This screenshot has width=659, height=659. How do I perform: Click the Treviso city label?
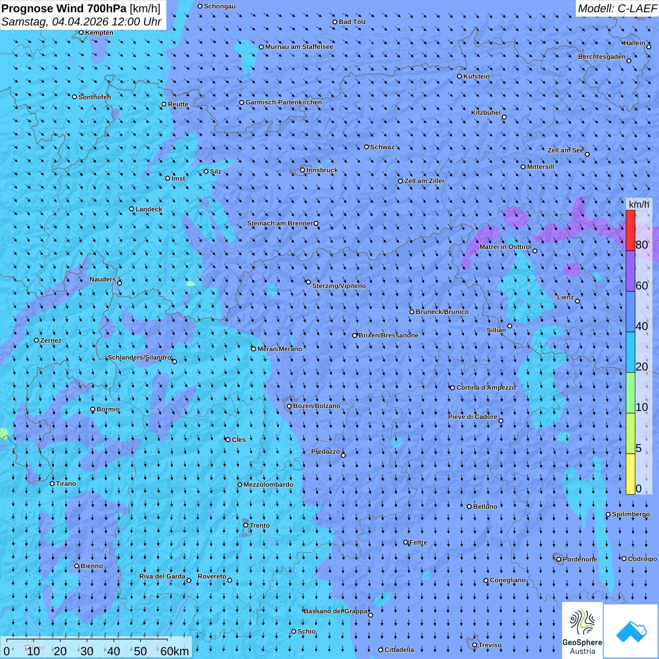coord(490,645)
